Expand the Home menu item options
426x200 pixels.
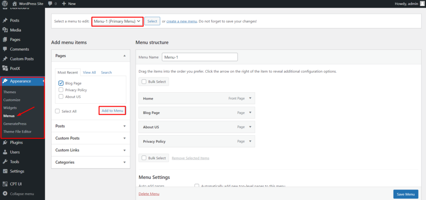click(x=250, y=98)
